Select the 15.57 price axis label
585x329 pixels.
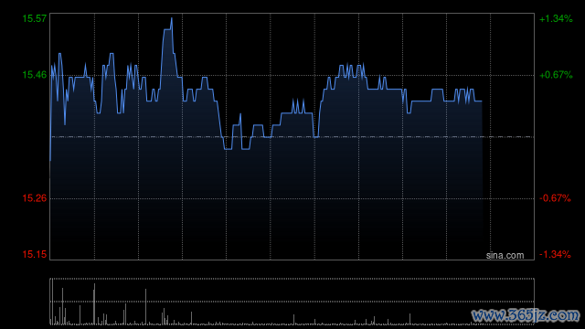click(x=35, y=18)
